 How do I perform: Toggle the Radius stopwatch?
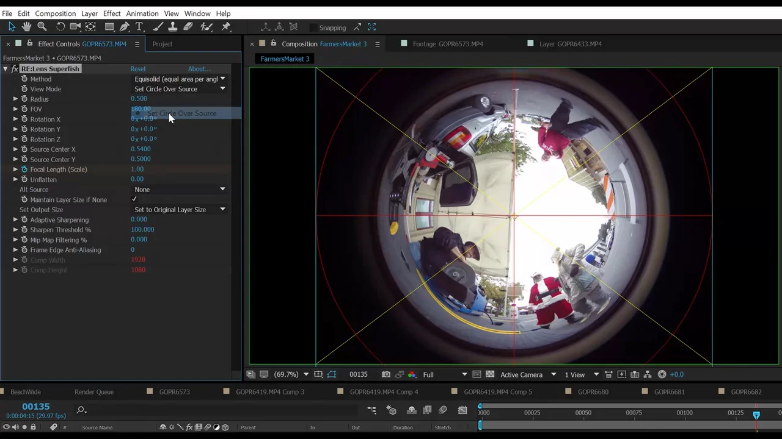click(24, 99)
